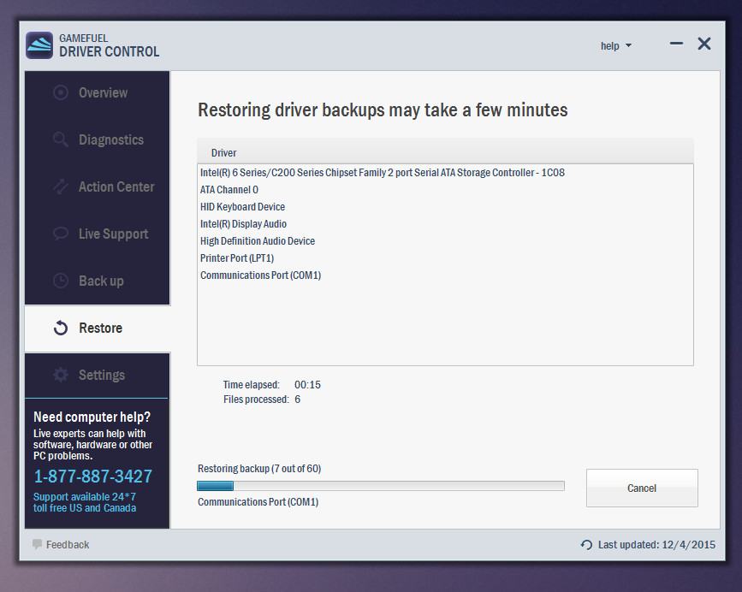Click the Feedback speech bubble icon

(37, 544)
